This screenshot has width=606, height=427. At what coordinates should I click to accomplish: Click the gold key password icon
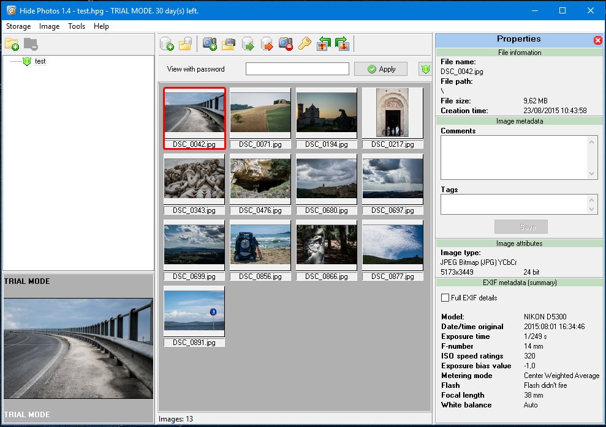click(305, 44)
